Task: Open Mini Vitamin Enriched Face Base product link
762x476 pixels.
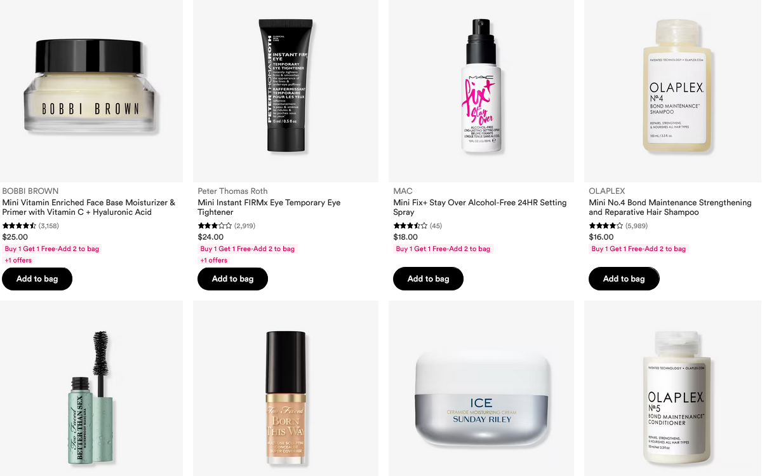Action: (89, 207)
